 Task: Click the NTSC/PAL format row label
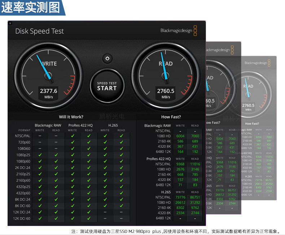pos(22,136)
